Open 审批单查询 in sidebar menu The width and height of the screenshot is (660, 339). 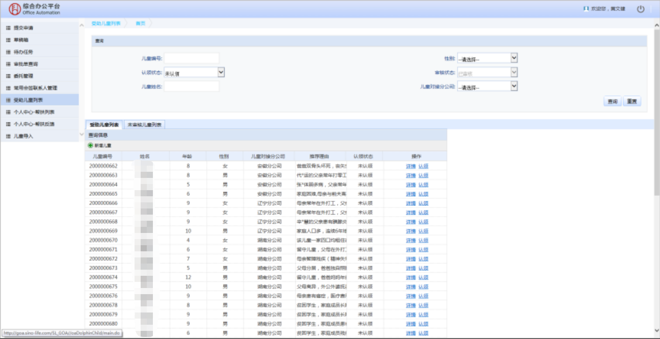click(25, 64)
